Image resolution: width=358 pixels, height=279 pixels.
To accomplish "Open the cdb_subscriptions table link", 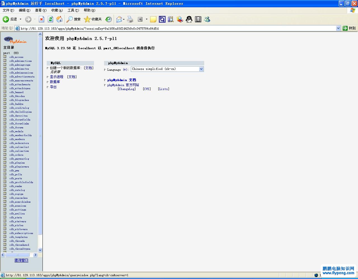I will click(x=21, y=233).
